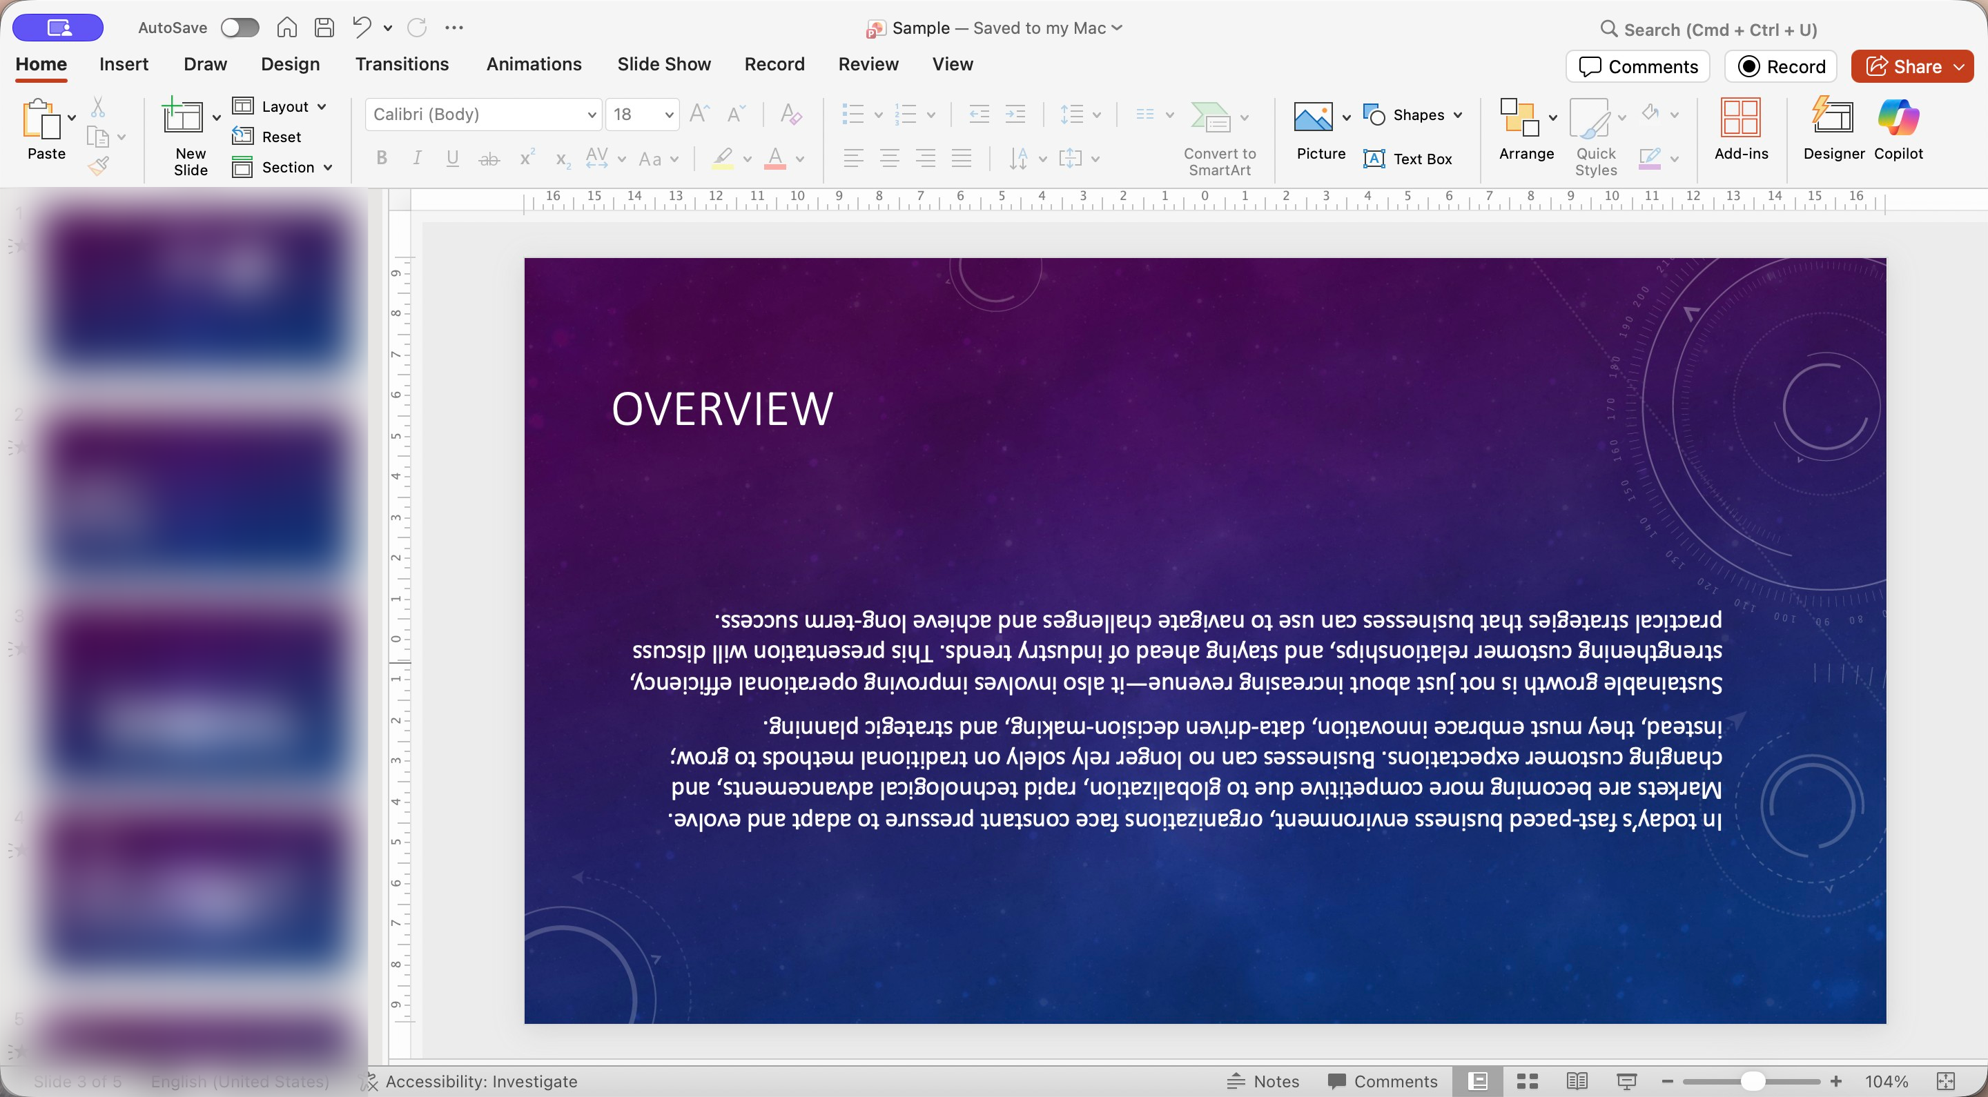Toggle the AutoSave switch
The height and width of the screenshot is (1097, 1988).
click(240, 28)
